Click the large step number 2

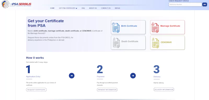point(100,69)
